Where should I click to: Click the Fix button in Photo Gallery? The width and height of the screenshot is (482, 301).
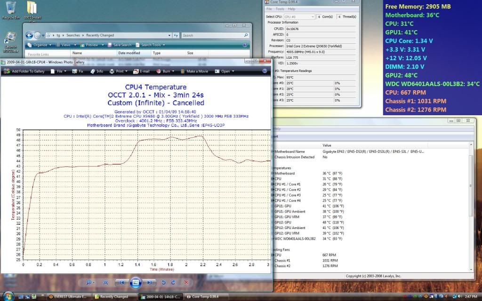(x=78, y=71)
